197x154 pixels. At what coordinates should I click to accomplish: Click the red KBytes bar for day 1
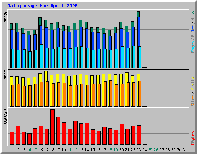click(x=12, y=139)
